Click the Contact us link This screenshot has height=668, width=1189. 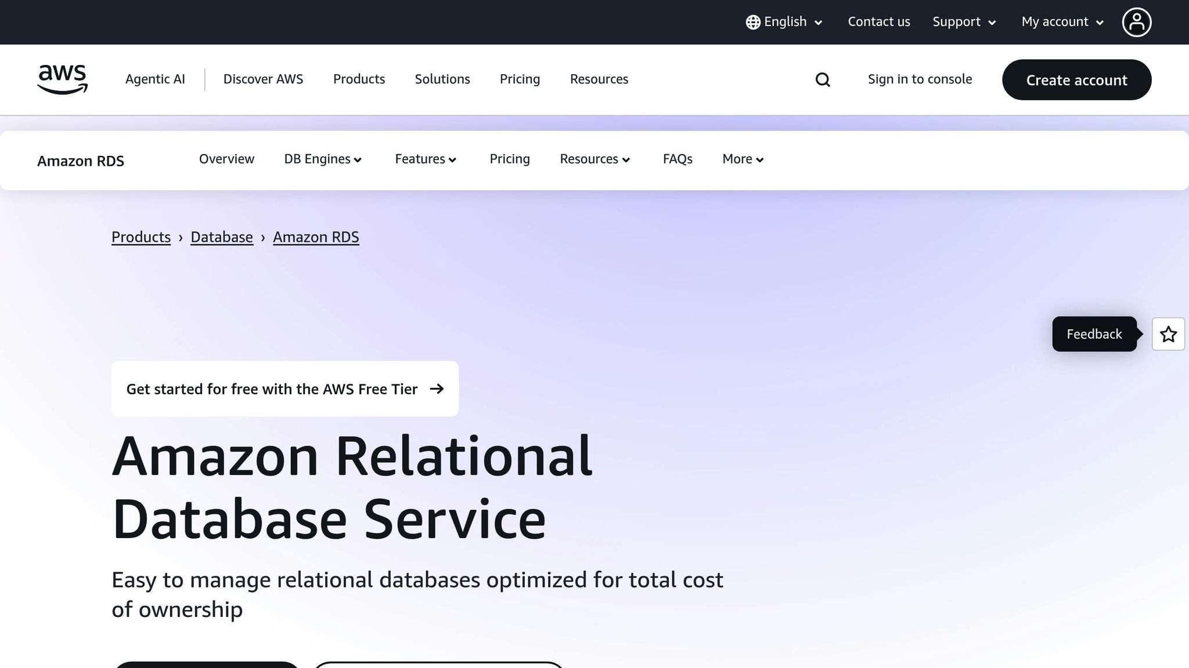[879, 22]
